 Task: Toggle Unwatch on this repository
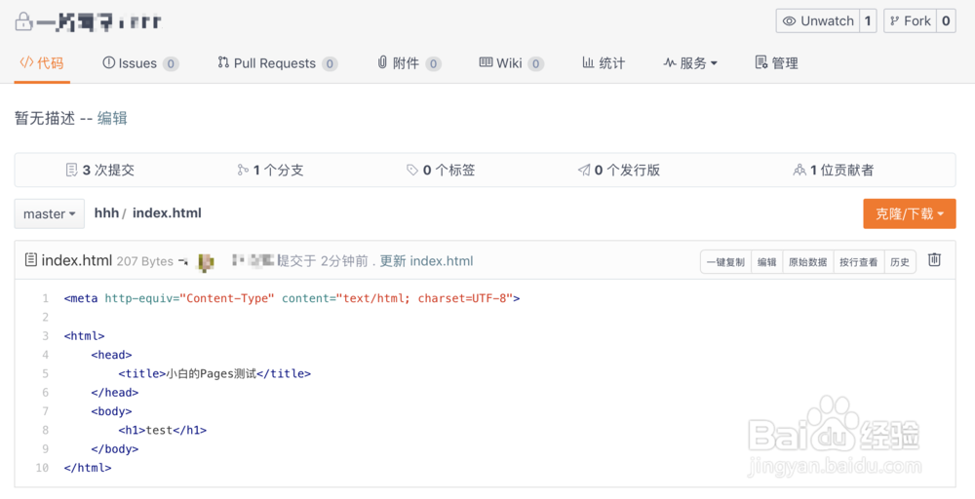point(817,21)
